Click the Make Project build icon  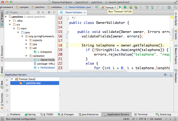(97, 7)
